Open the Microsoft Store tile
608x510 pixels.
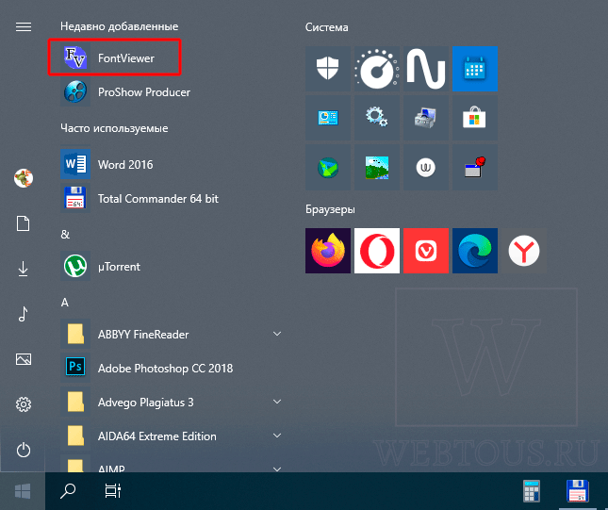[x=474, y=118]
